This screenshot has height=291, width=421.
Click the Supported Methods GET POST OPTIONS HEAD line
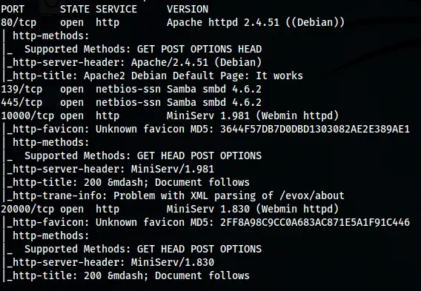coord(143,50)
